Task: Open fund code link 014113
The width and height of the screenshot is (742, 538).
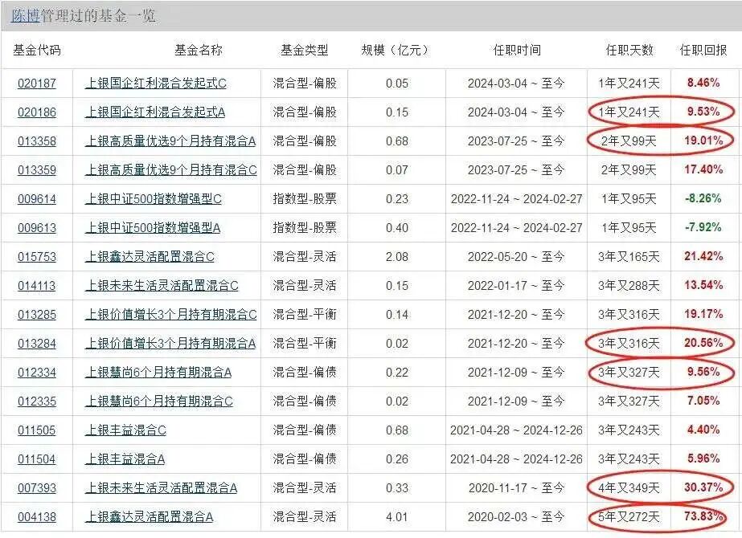Action: [37, 286]
